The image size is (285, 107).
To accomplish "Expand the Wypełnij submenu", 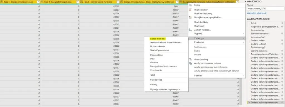I will pos(217,34).
